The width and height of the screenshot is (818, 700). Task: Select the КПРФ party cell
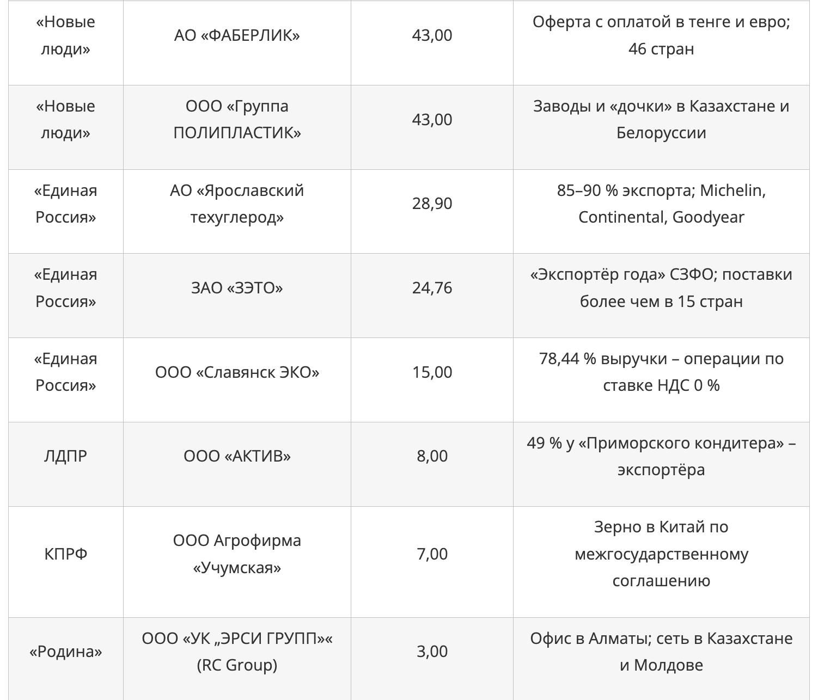66,554
